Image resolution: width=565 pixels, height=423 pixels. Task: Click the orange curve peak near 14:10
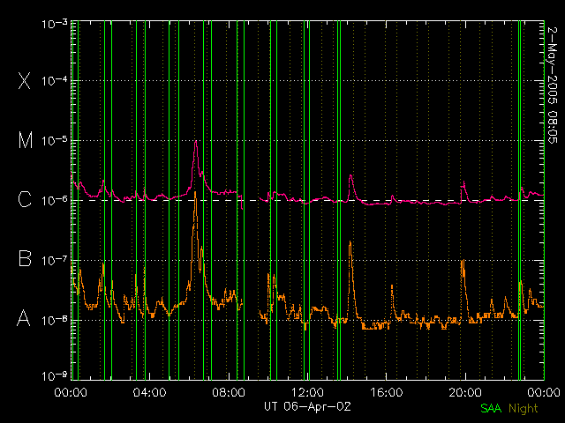click(x=350, y=242)
